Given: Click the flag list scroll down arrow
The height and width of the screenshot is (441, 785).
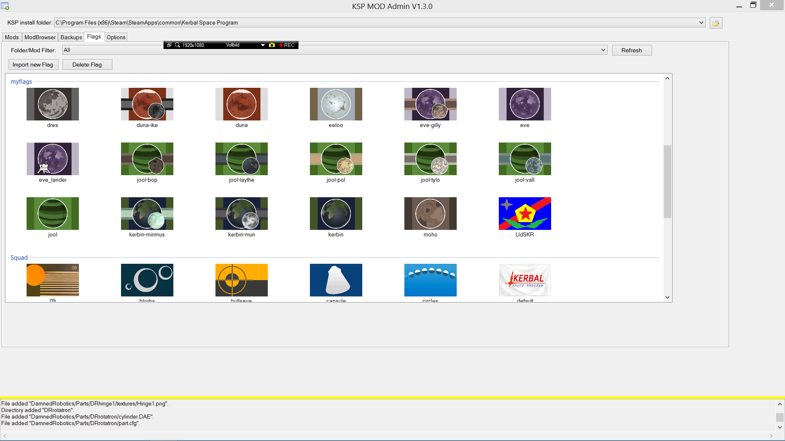Looking at the screenshot, I should pos(667,297).
